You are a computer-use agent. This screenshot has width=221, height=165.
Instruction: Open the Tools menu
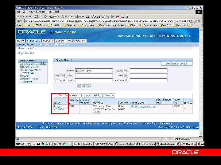pyautogui.click(x=50, y=12)
